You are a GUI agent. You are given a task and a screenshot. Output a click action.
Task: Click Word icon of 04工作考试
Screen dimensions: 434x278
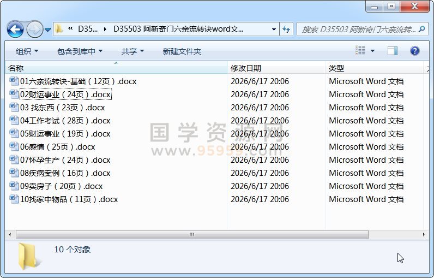[14, 120]
